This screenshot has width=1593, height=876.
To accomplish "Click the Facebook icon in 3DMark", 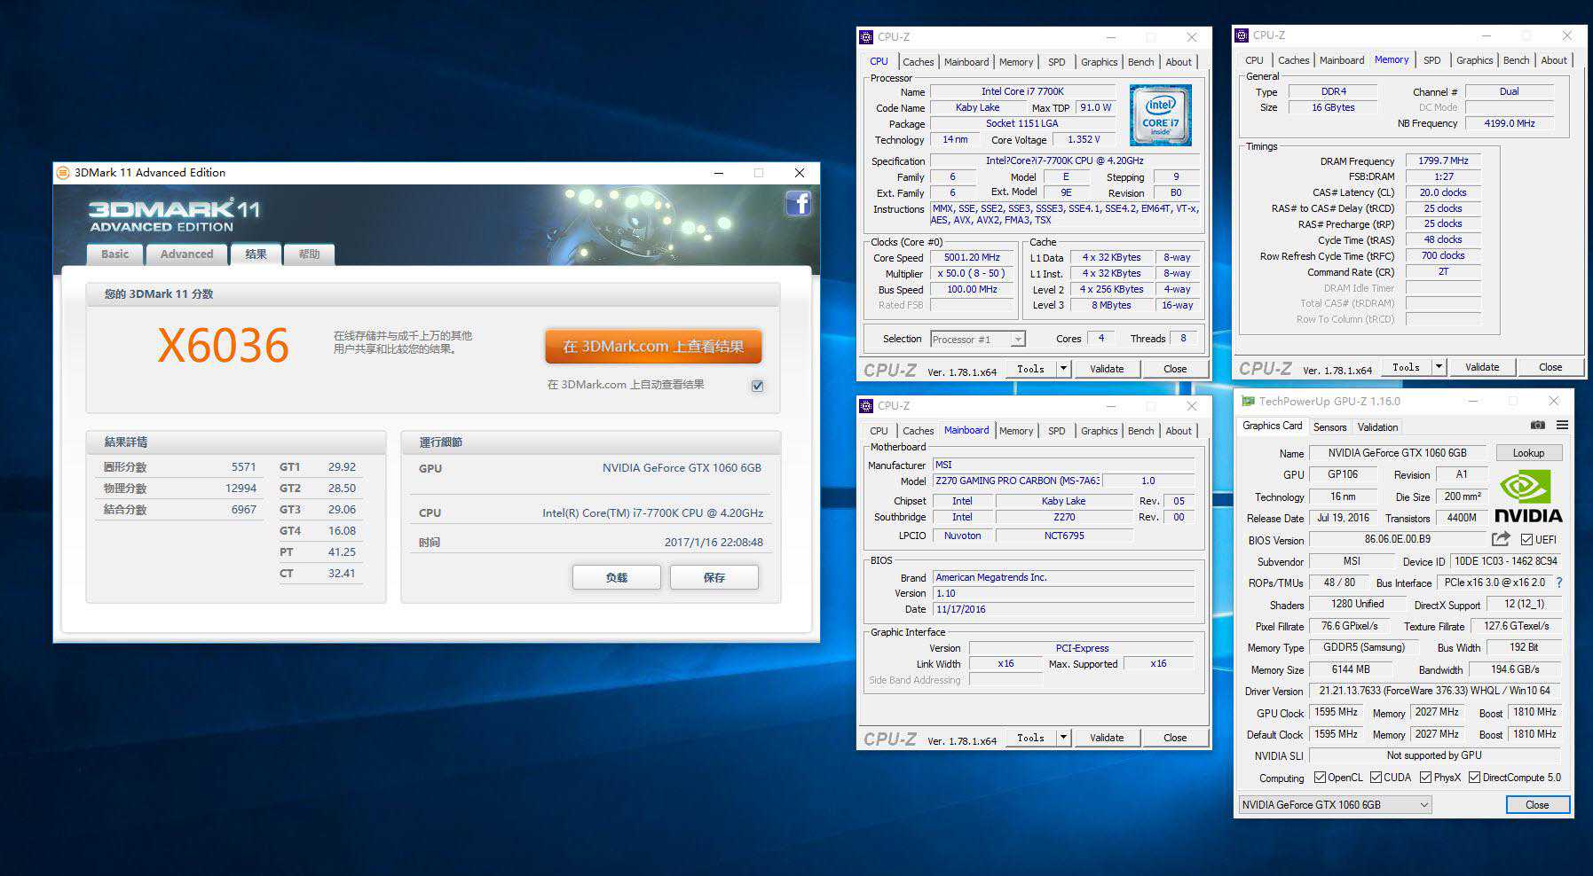I will pos(798,204).
